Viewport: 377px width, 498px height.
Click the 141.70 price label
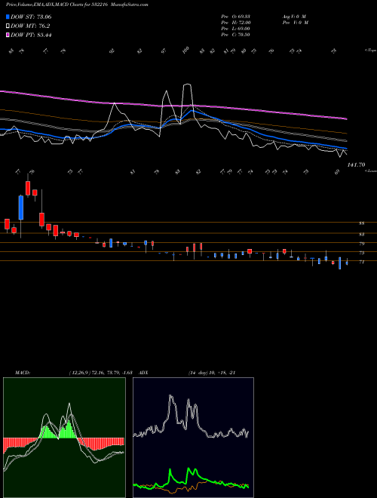click(x=356, y=164)
